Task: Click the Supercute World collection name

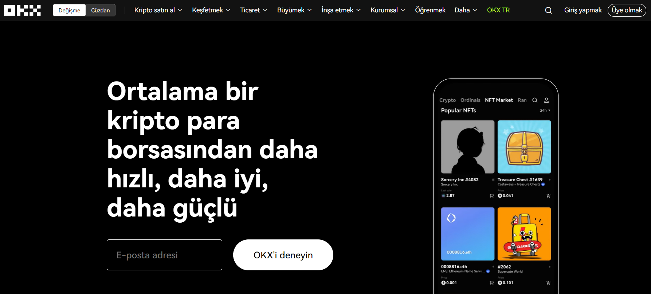Action: coord(510,271)
